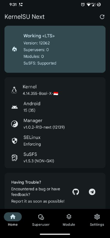Switch to the Superuser tab
The width and height of the screenshot is (110, 238).
41,220
